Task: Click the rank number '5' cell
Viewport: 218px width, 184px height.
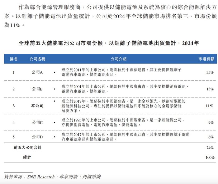Action: 14,137
